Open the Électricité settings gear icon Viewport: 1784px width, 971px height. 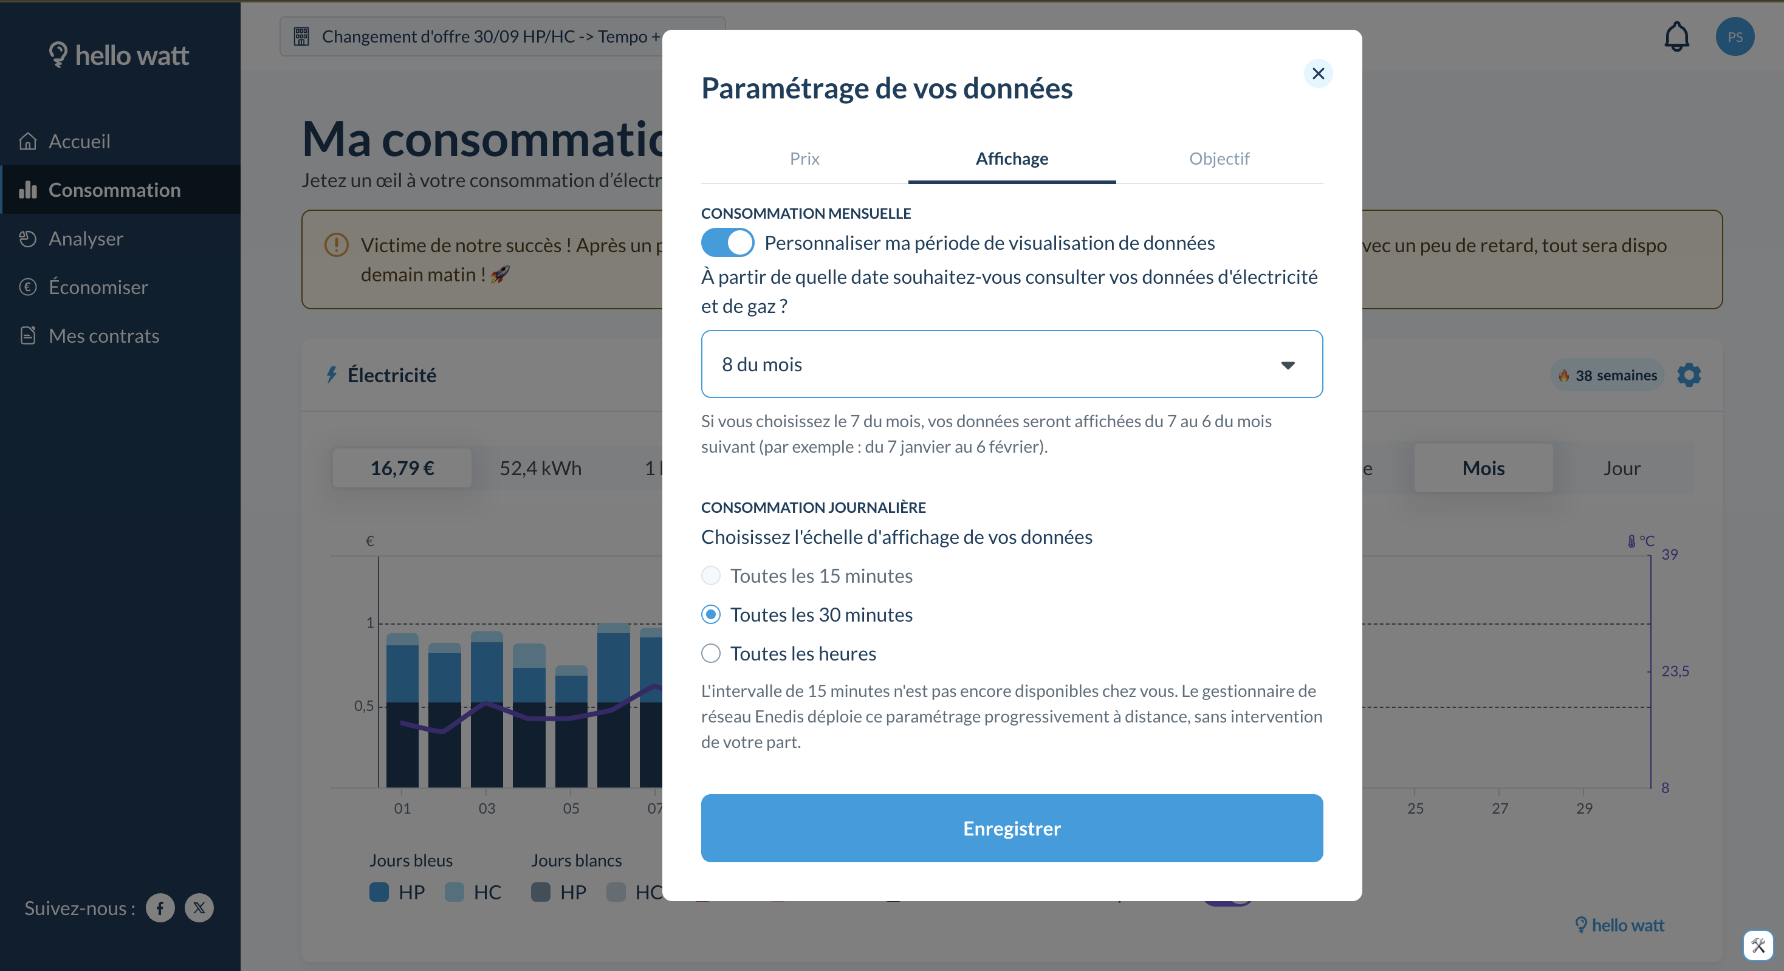pyautogui.click(x=1689, y=375)
